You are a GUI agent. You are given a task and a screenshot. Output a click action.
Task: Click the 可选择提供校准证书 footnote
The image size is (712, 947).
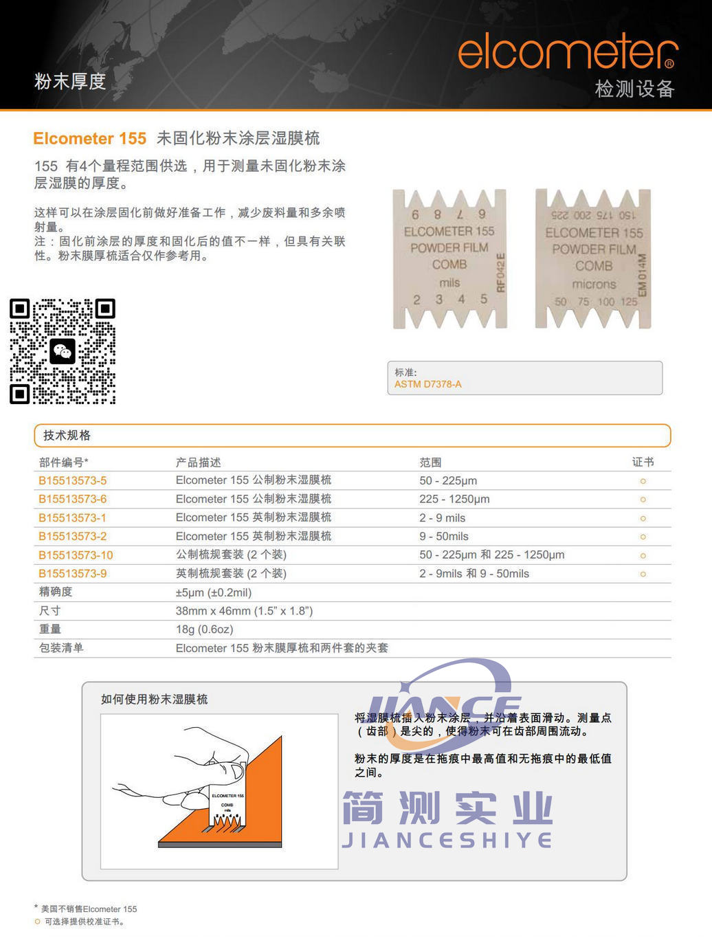[x=80, y=922]
